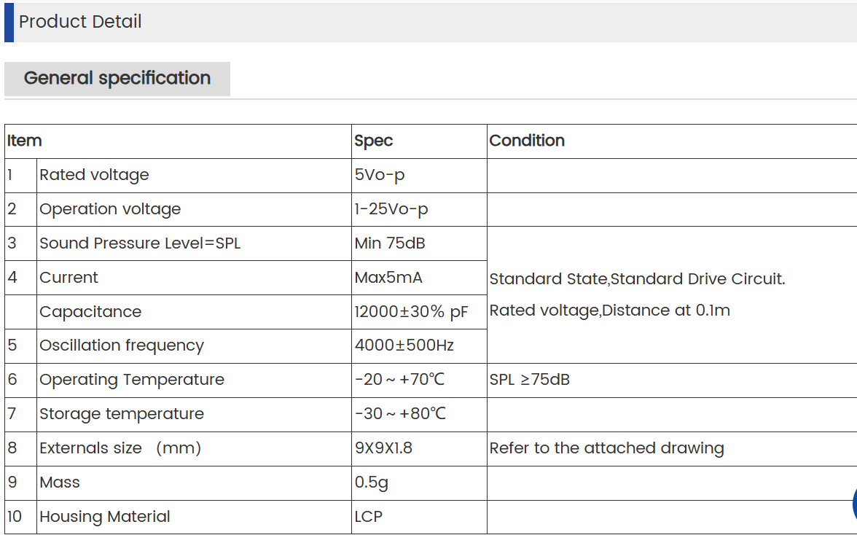The width and height of the screenshot is (857, 535).
Task: Click the 1-25Vo-p spec value
Action: click(391, 209)
